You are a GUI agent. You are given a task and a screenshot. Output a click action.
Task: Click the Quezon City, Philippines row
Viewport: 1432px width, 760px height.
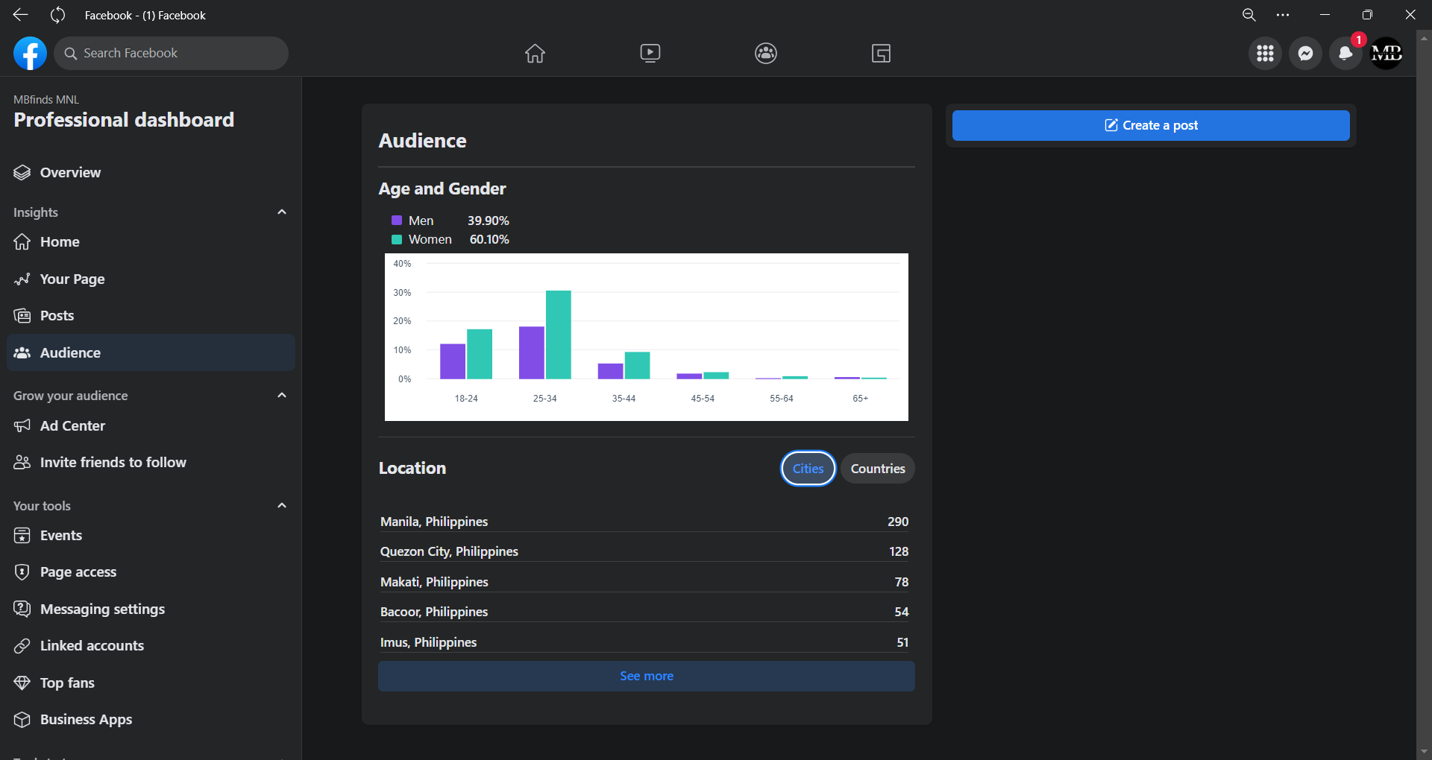tap(646, 551)
